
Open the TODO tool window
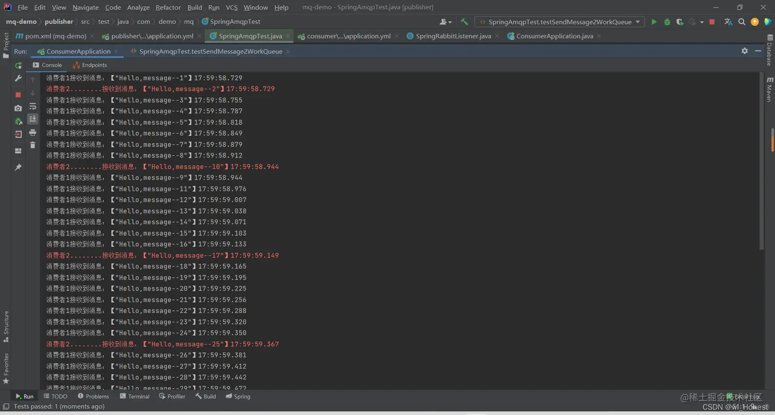55,397
